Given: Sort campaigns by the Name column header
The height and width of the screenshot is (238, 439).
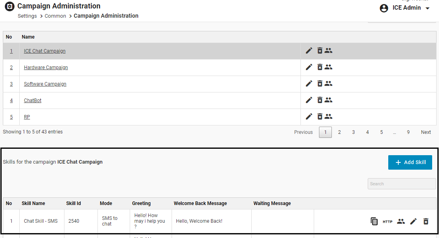Looking at the screenshot, I should coord(28,37).
